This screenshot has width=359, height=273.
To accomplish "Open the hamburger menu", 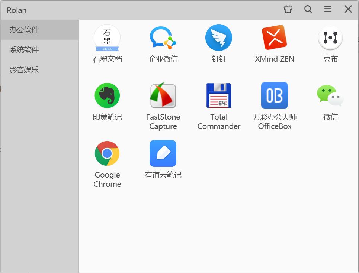I will (328, 9).
